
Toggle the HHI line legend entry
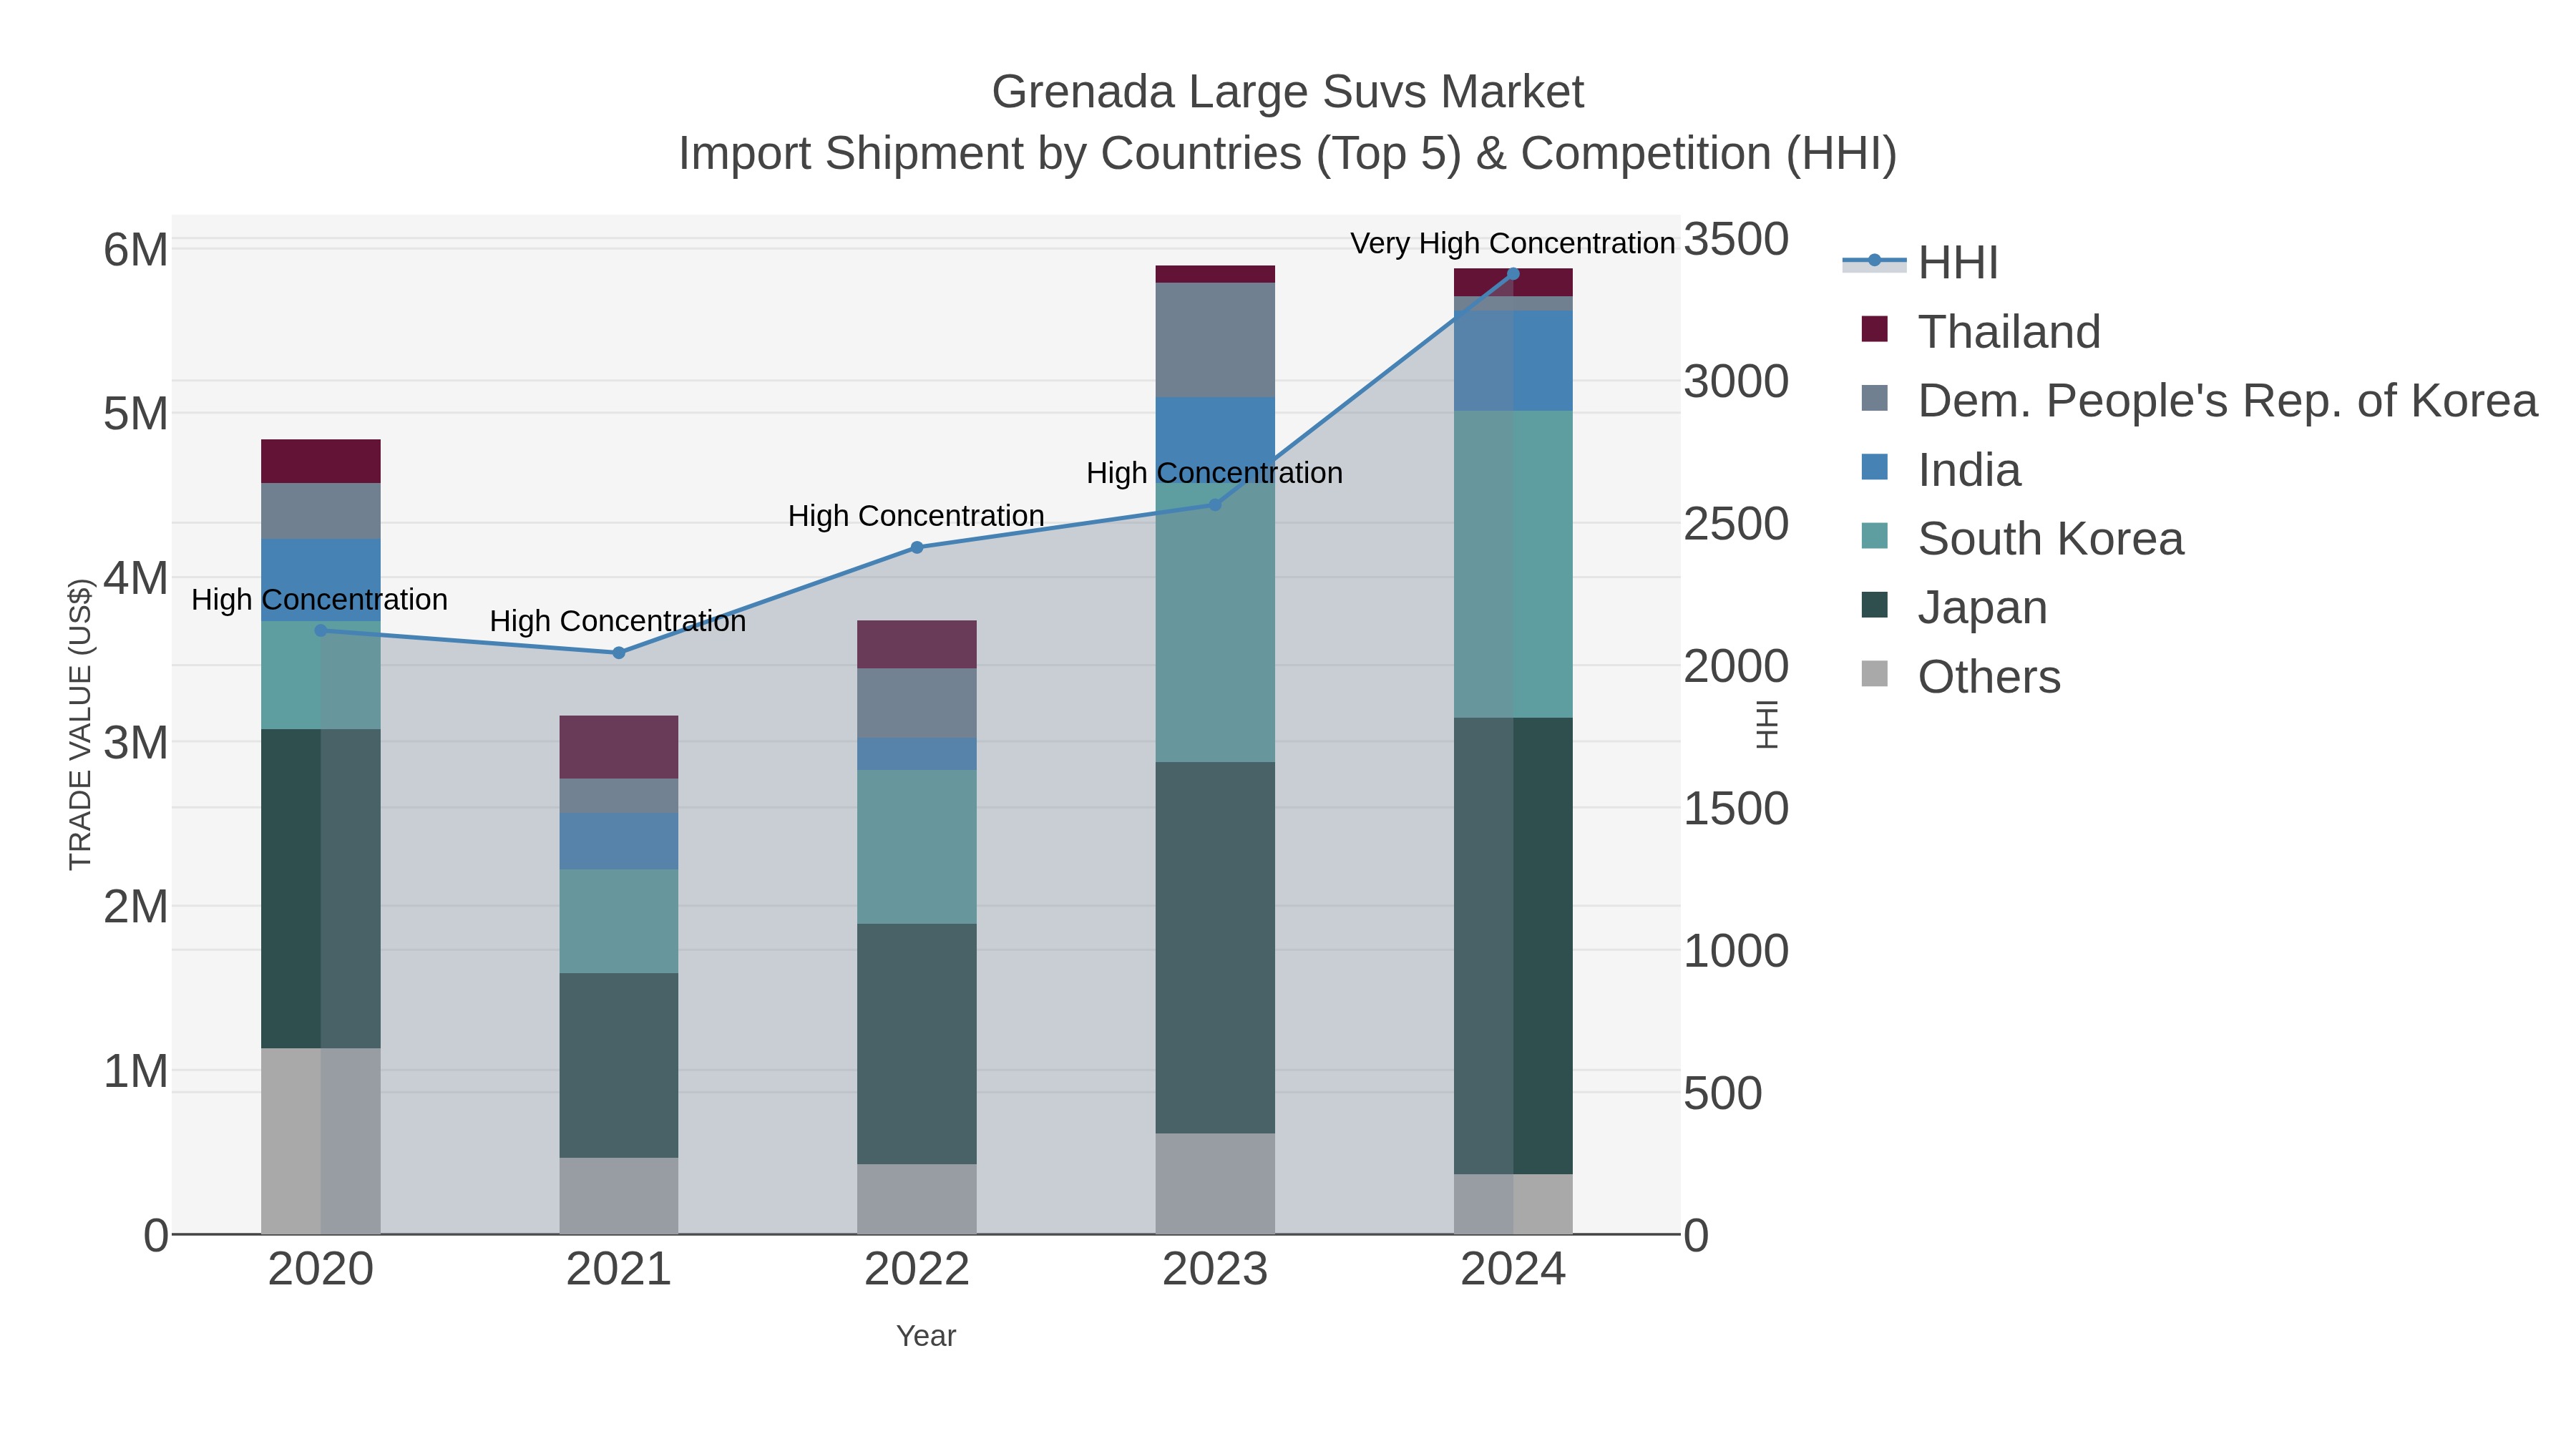point(1921,262)
